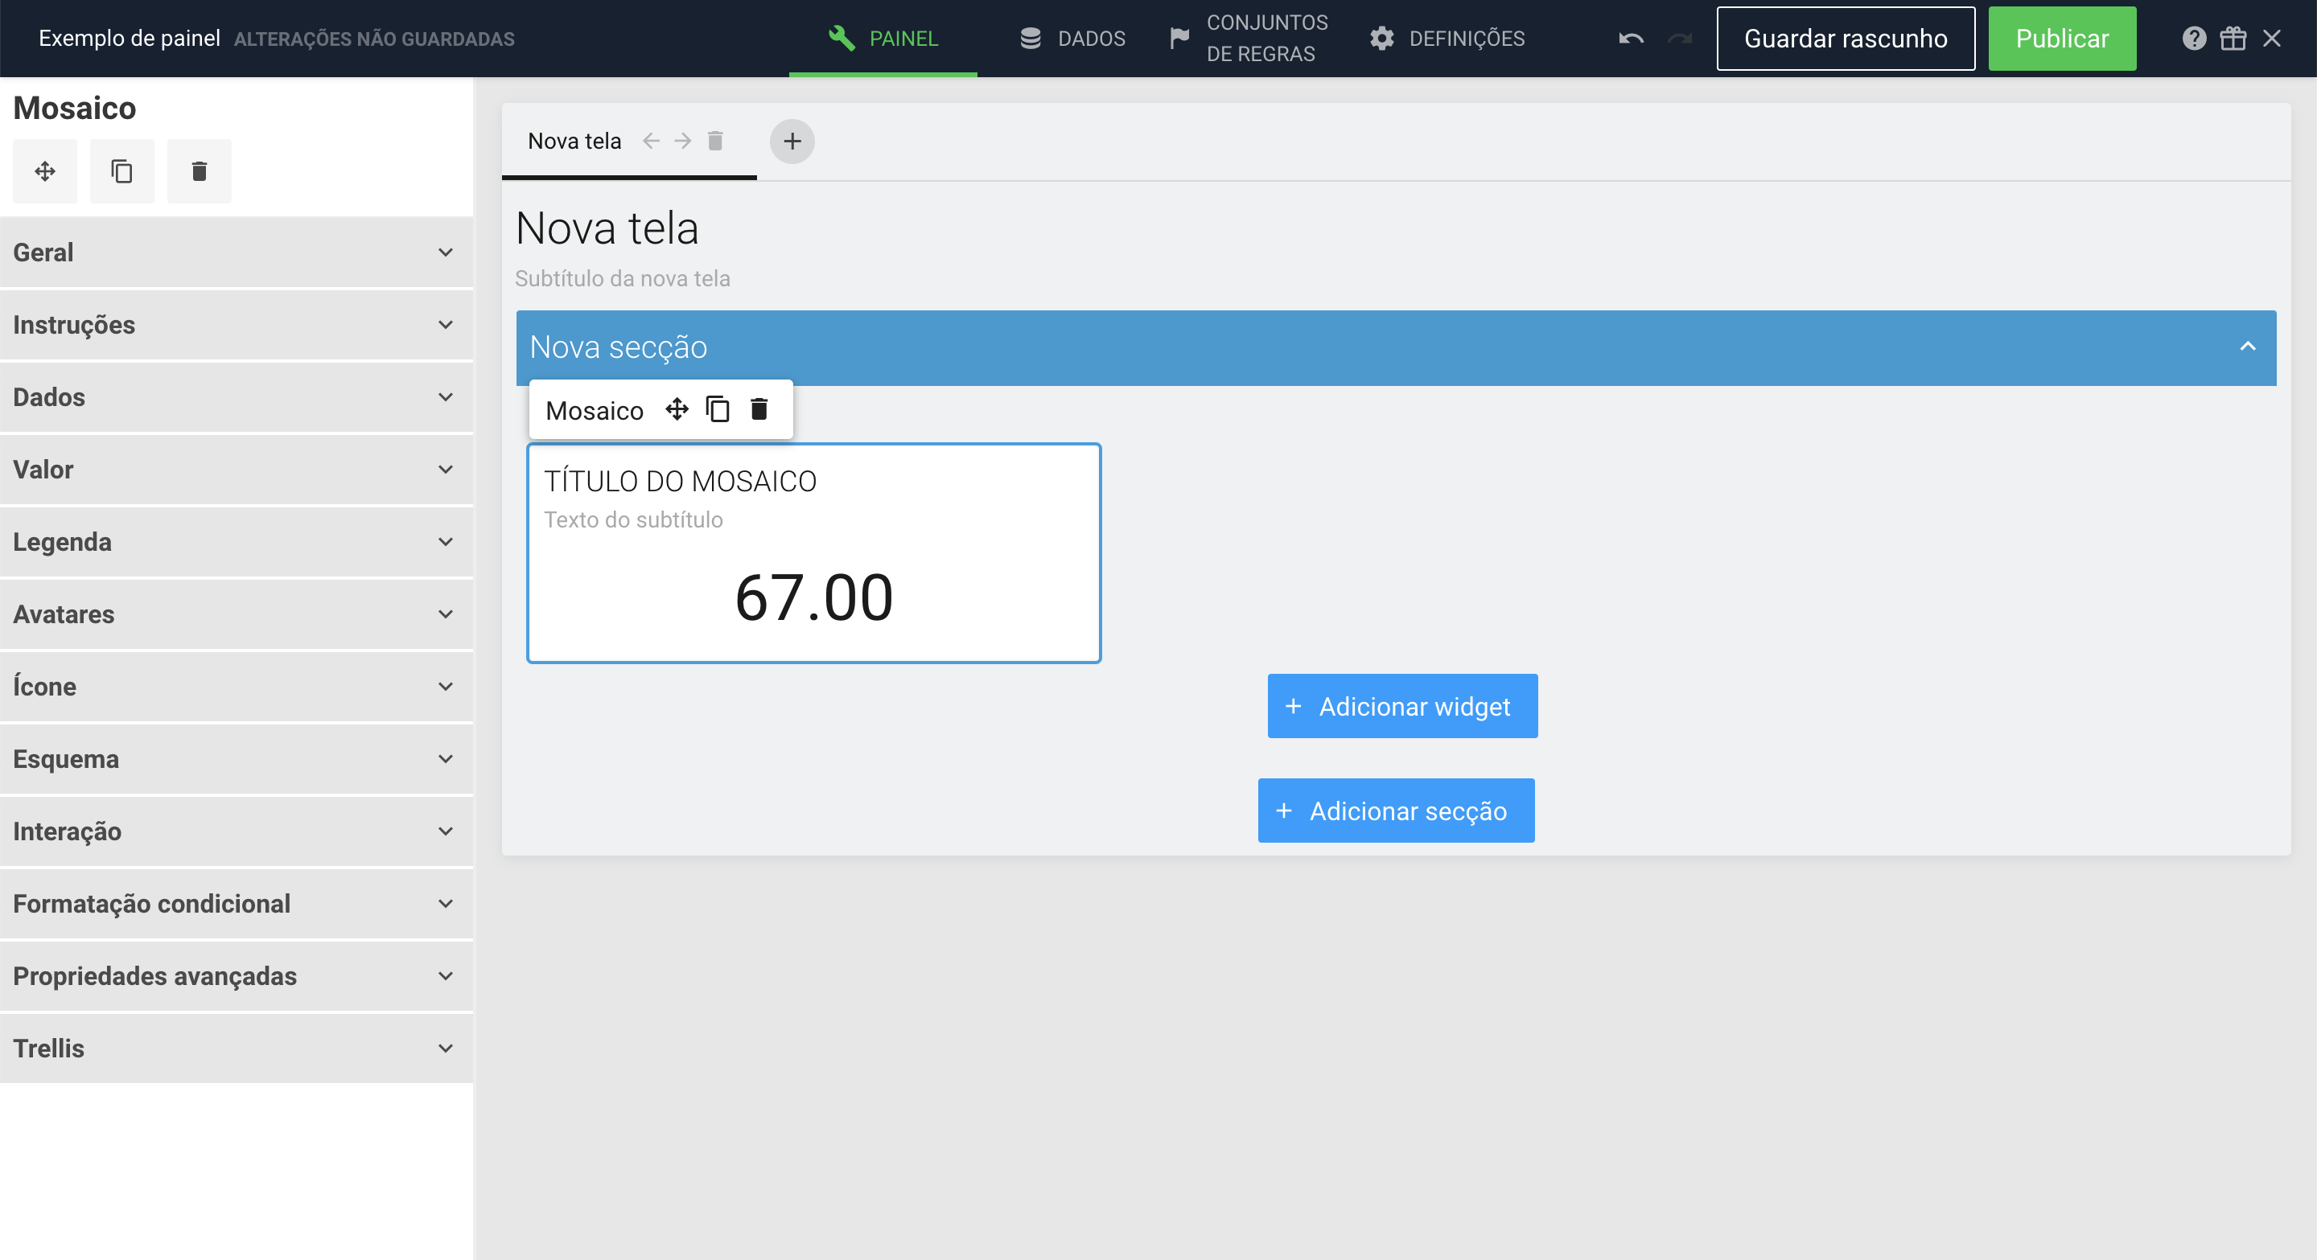This screenshot has height=1260, width=2317.
Task: Delete the Mosaico widget from floating toolbar
Action: click(x=759, y=410)
